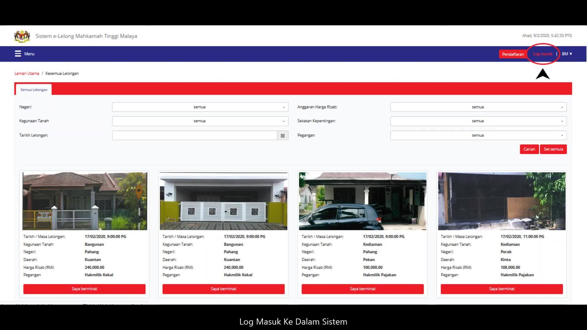Click the Pekan district value
The image size is (587, 330).
tap(369, 260)
